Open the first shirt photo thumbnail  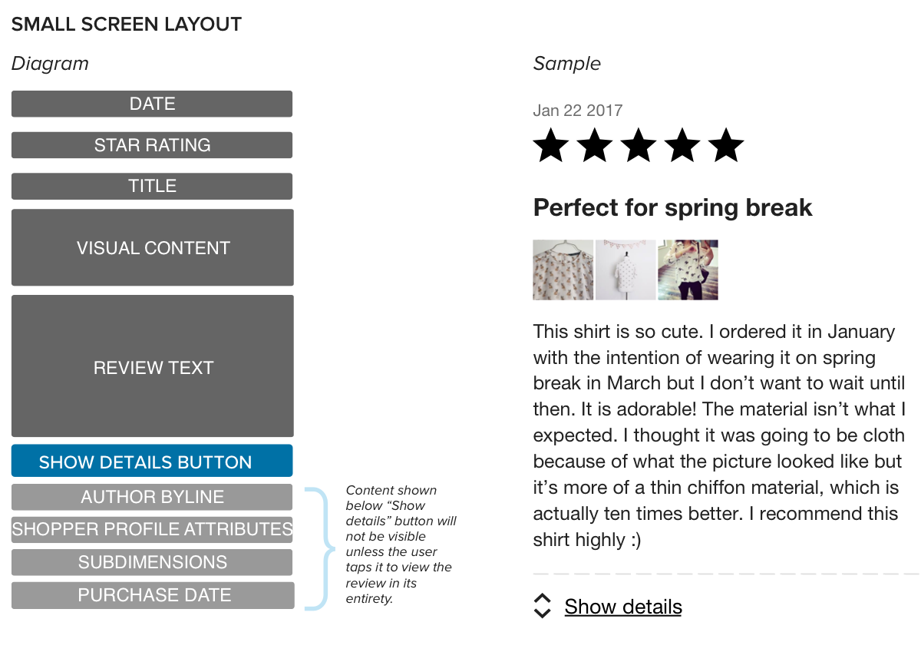(563, 270)
